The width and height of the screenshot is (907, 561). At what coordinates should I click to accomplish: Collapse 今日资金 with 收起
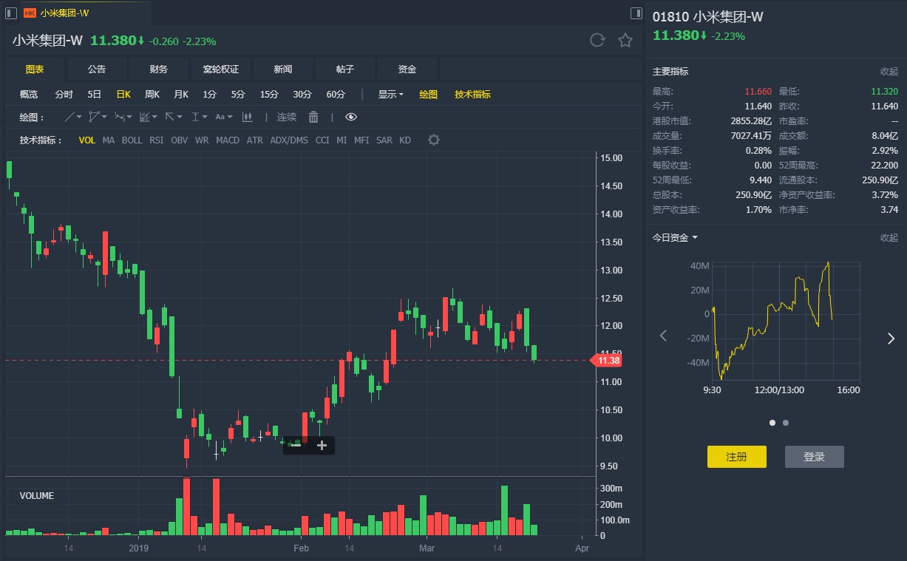889,237
